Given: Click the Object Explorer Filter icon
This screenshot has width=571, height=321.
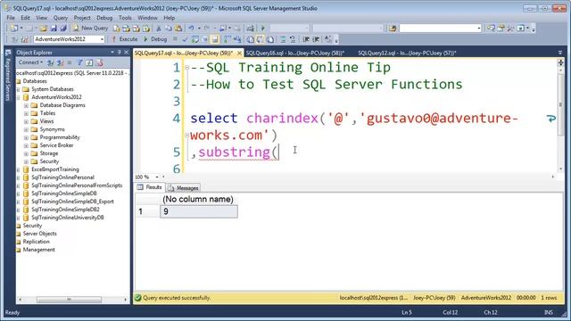Looking at the screenshot, I should click(79, 62).
